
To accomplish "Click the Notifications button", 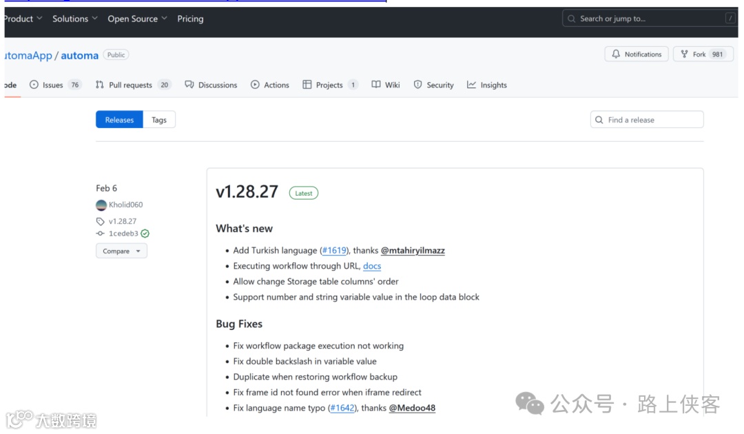I will tap(637, 54).
